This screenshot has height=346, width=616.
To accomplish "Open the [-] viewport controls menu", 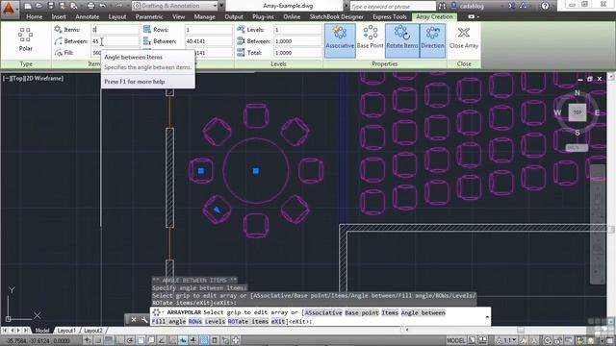I will 6,79.
